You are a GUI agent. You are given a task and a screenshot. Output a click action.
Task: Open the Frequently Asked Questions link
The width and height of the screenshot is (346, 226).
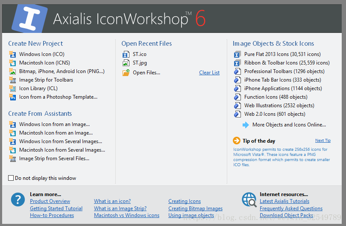(x=291, y=208)
